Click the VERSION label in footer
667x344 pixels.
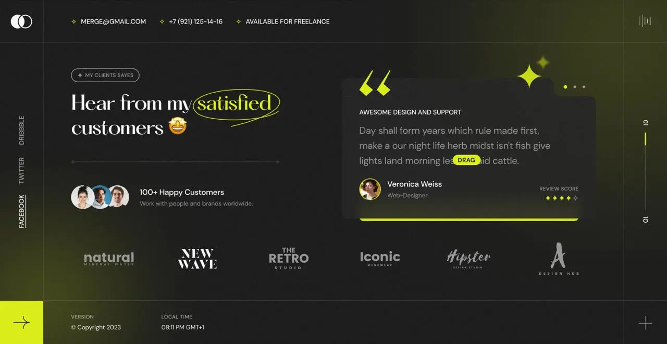(x=82, y=316)
